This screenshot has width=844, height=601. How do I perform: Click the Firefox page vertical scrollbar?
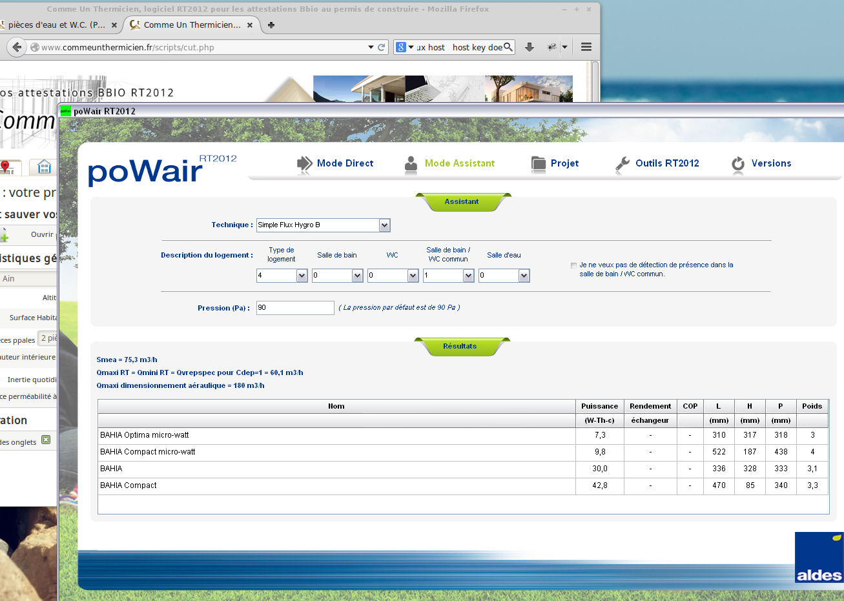(596, 81)
